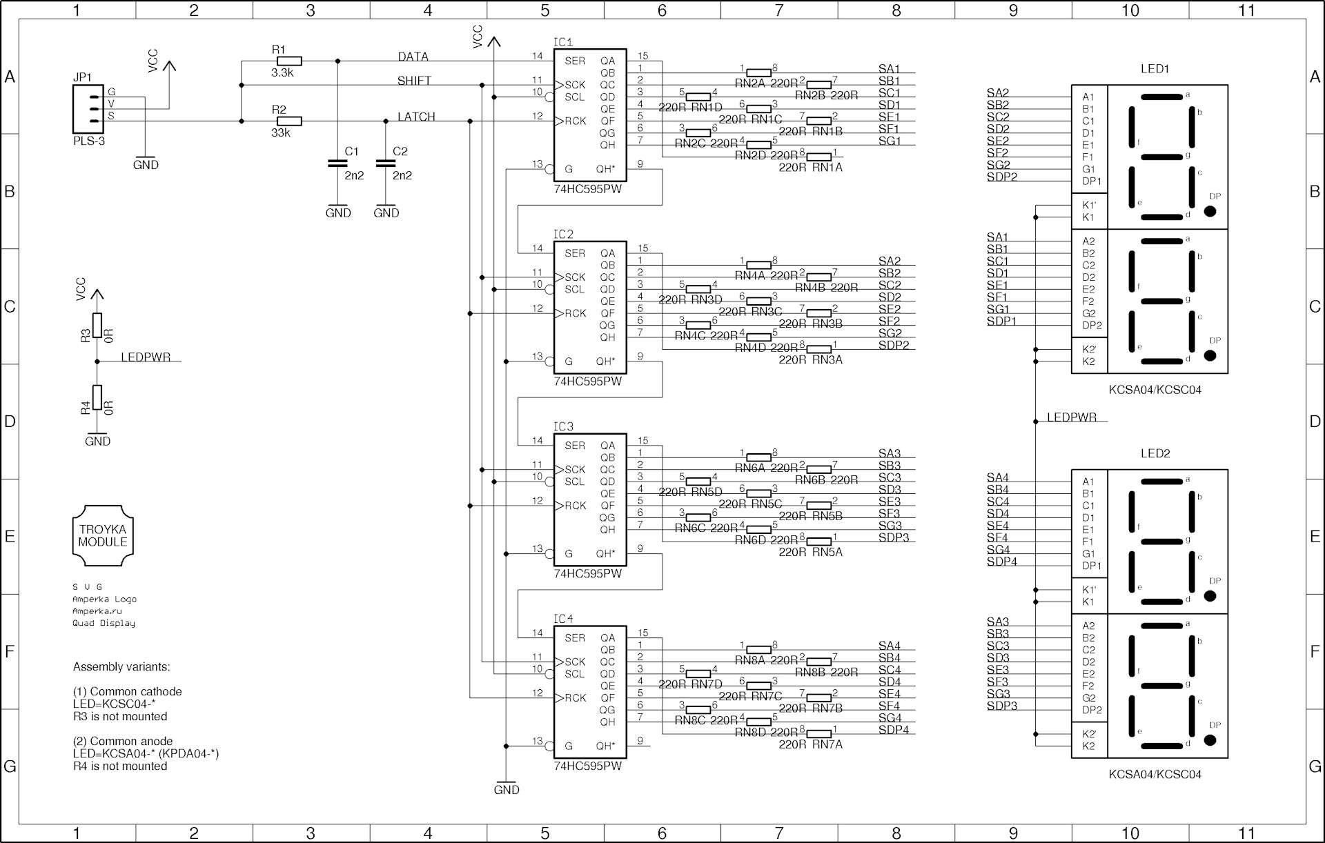Click KCSA04/KCSC04 text under LED2
The image size is (1325, 843).
[1155, 775]
